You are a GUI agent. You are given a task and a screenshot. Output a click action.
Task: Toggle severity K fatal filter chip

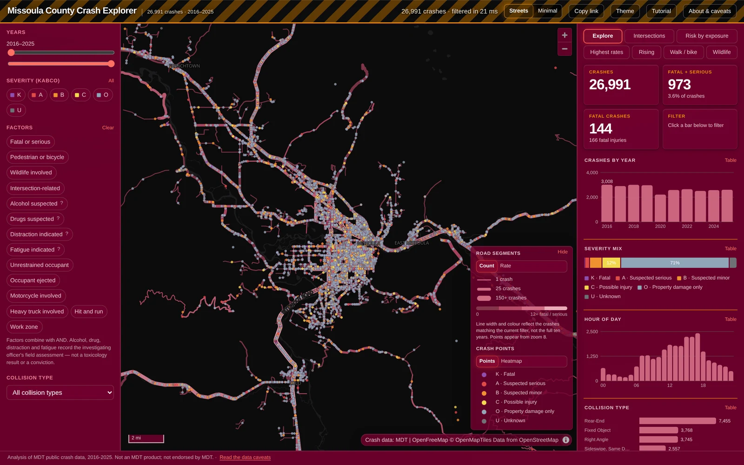click(16, 95)
